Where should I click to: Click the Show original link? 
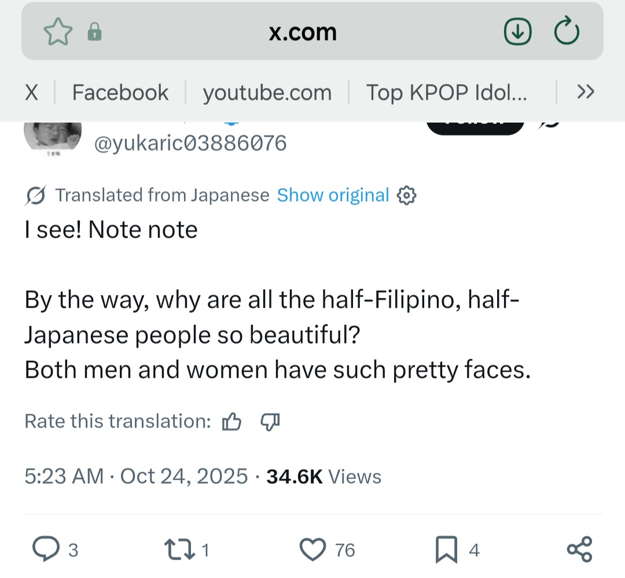[x=333, y=196]
